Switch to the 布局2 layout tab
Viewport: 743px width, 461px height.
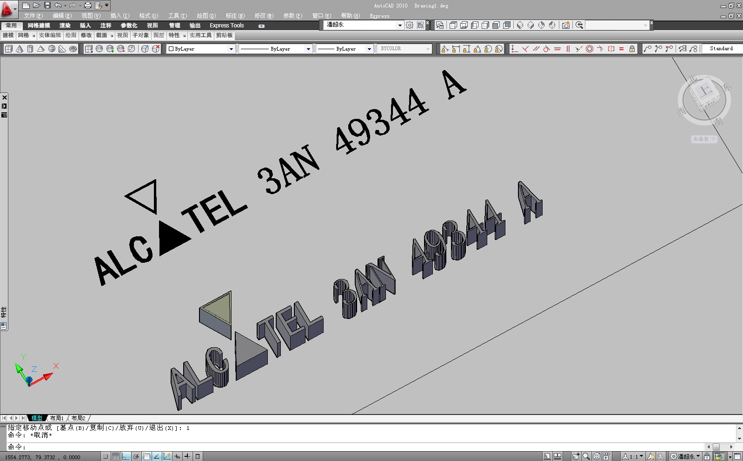(x=78, y=418)
